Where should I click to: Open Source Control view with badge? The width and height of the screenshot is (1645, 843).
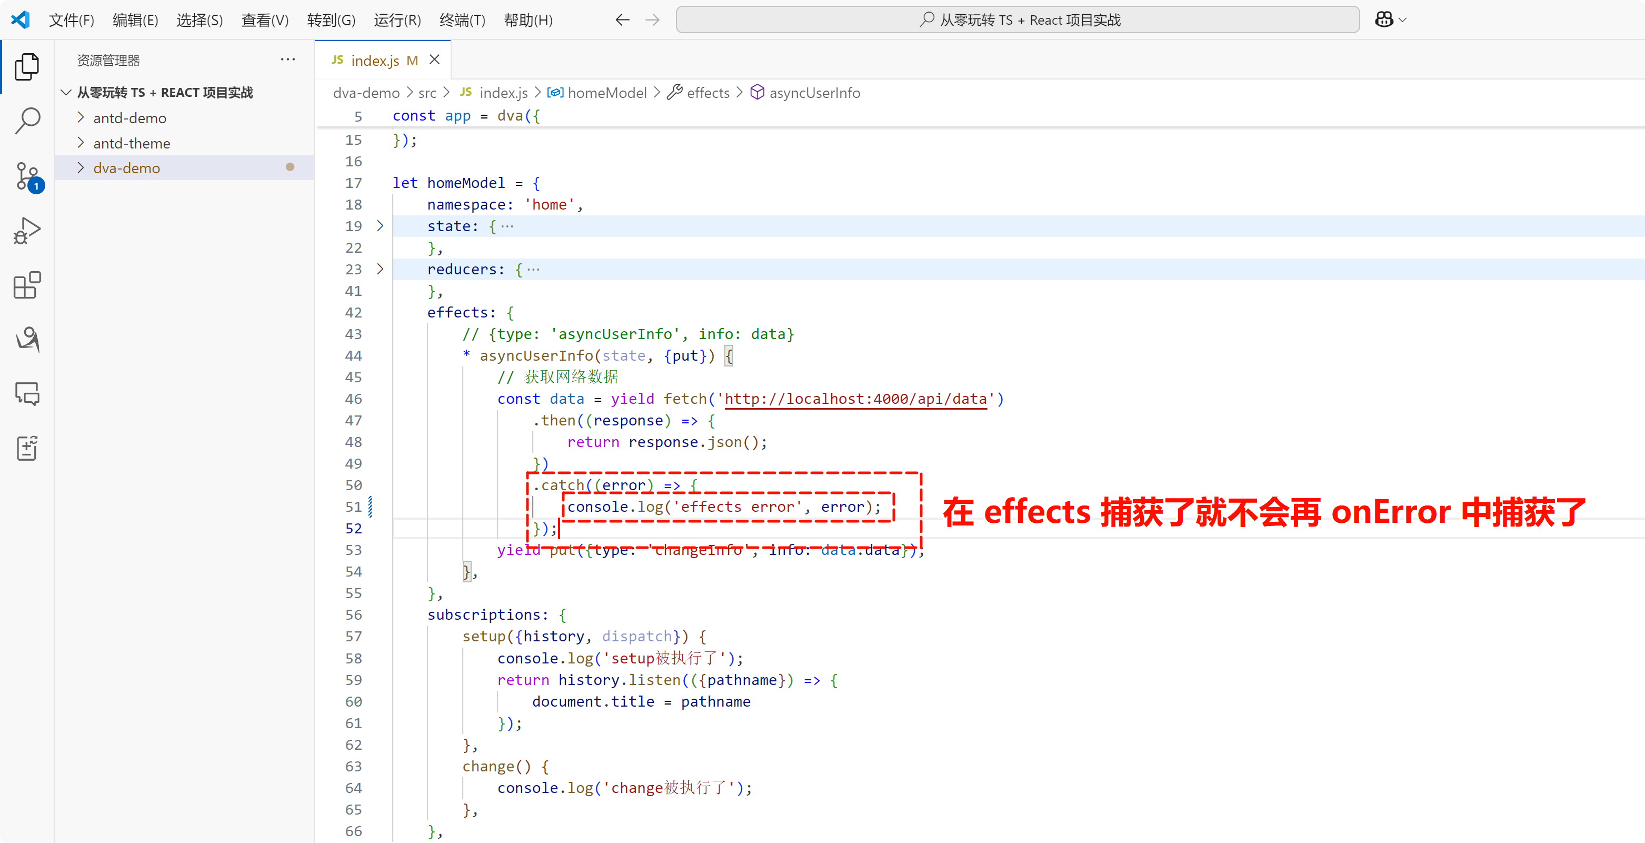28,176
